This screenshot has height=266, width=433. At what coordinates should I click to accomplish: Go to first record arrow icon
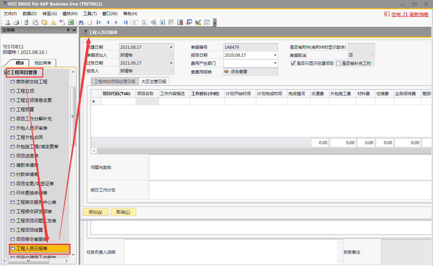99,22
